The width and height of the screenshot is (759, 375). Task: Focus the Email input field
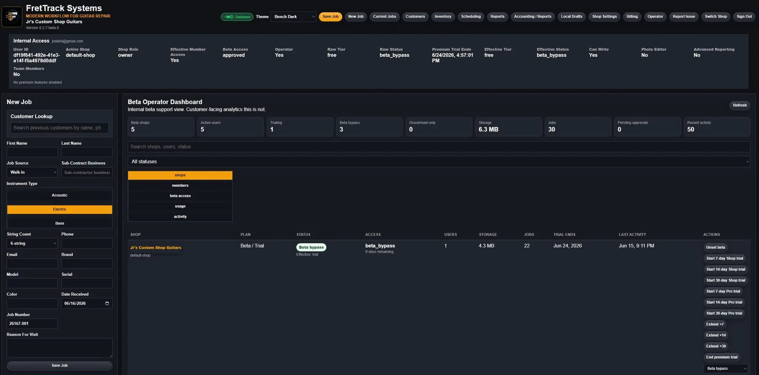[32, 264]
